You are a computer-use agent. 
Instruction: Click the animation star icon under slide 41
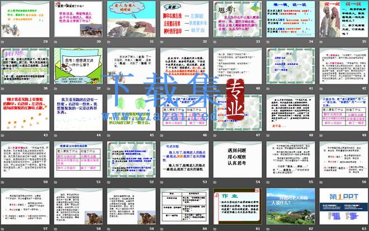(x=268, y=89)
